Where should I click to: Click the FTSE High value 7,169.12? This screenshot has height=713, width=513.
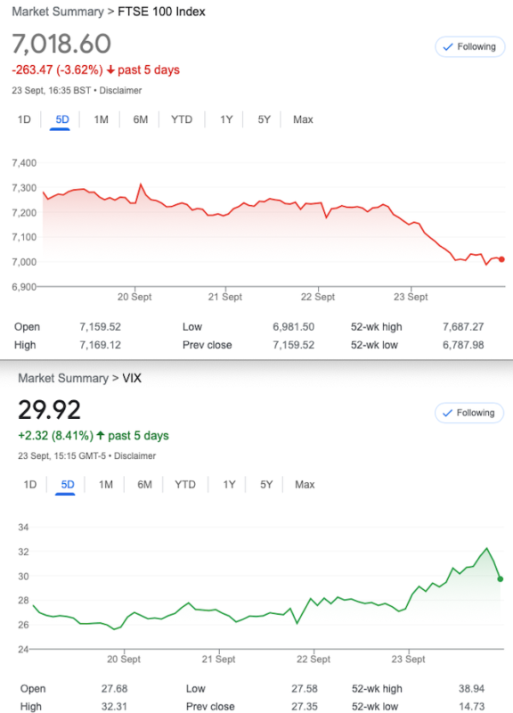(101, 345)
